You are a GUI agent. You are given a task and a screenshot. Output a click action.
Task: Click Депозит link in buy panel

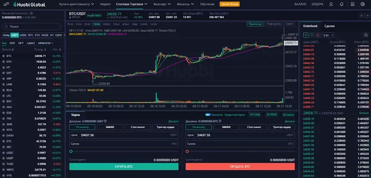173,121
